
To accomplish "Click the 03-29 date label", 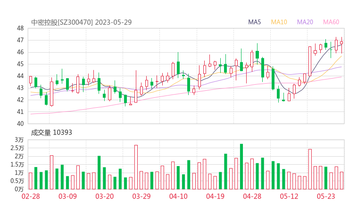I will 141,196.
